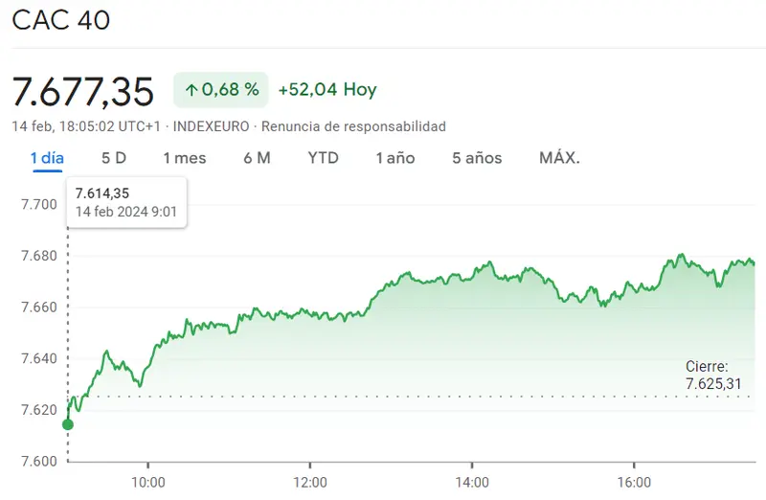Click the previous close value 7.625,31
Screen dimensions: 766x500
pyautogui.click(x=713, y=384)
